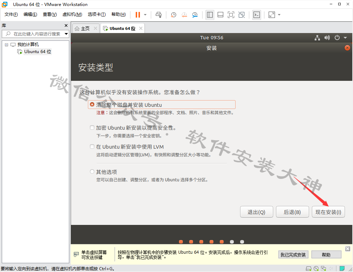Click the 后退(B) button

(292, 212)
